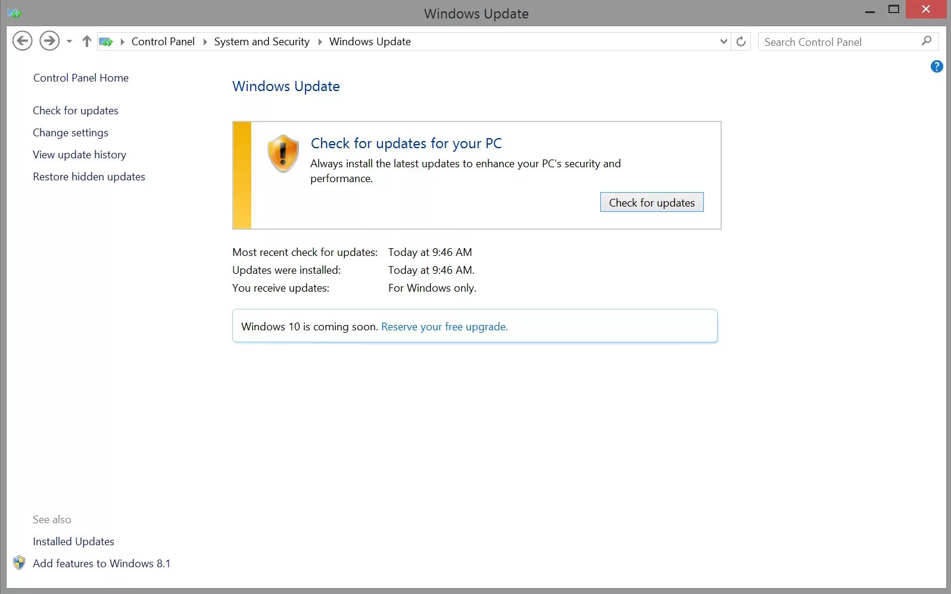The image size is (951, 594).
Task: Open Change settings
Action: [70, 133]
